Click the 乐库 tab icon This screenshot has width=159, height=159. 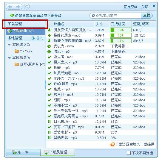click(14, 152)
